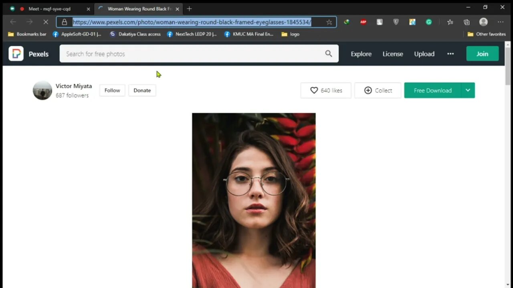
Task: Open the logo bookmarks folder
Action: point(291,34)
